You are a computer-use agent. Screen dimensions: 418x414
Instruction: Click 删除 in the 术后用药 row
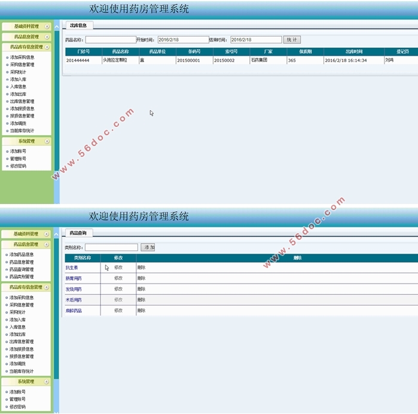click(142, 300)
